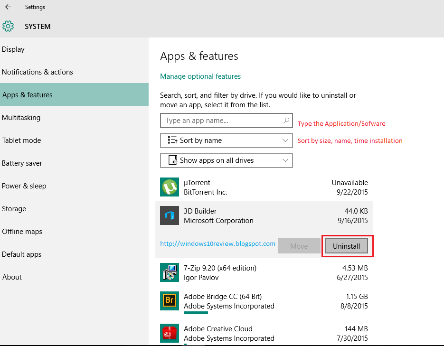Viewport: 444px width, 346px height.
Task: Click the 3D Builder app icon
Action: pos(170,215)
